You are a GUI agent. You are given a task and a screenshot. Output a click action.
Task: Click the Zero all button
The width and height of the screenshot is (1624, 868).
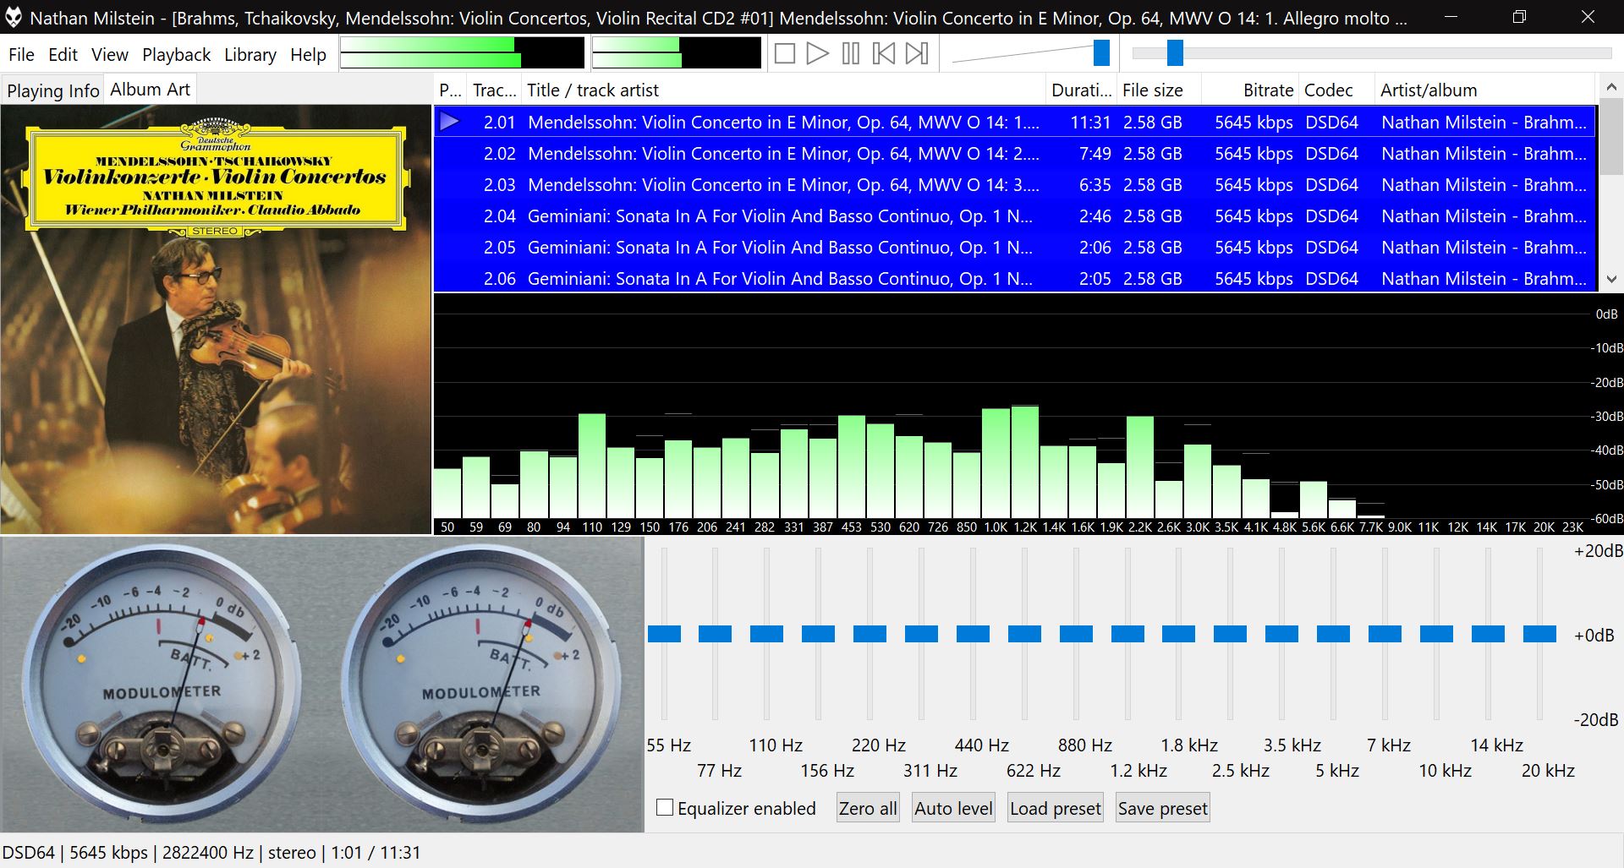pyautogui.click(x=868, y=808)
